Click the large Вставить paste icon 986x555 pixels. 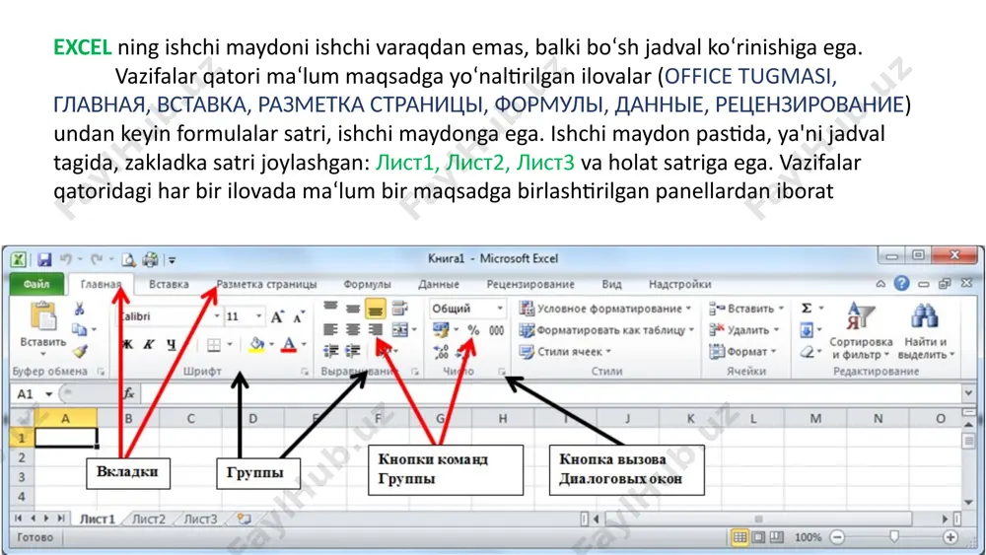click(x=43, y=316)
